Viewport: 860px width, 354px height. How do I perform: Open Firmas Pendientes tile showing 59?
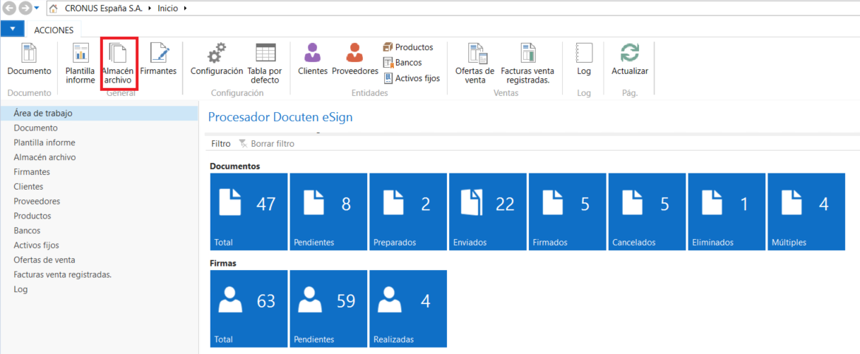click(x=328, y=309)
